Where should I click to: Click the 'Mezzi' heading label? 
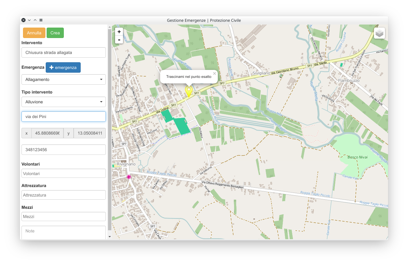click(27, 207)
